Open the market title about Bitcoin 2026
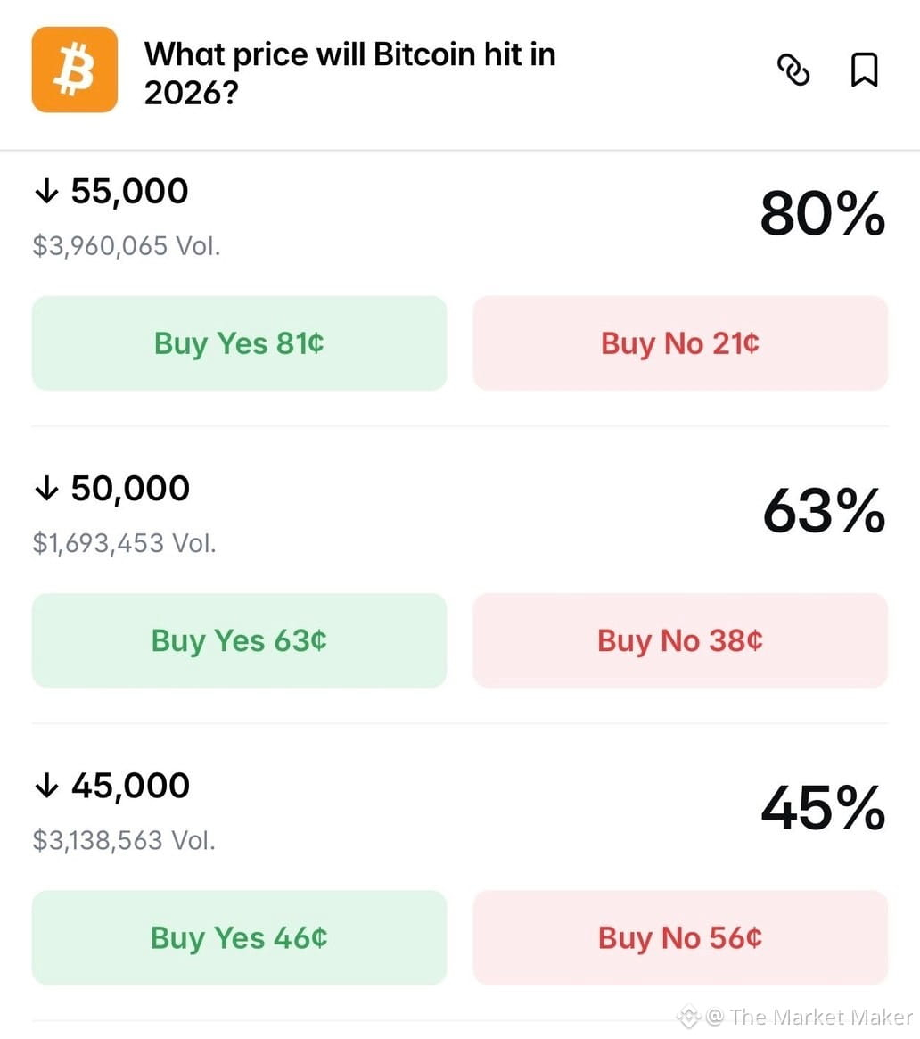The width and height of the screenshot is (920, 1039). pos(349,73)
